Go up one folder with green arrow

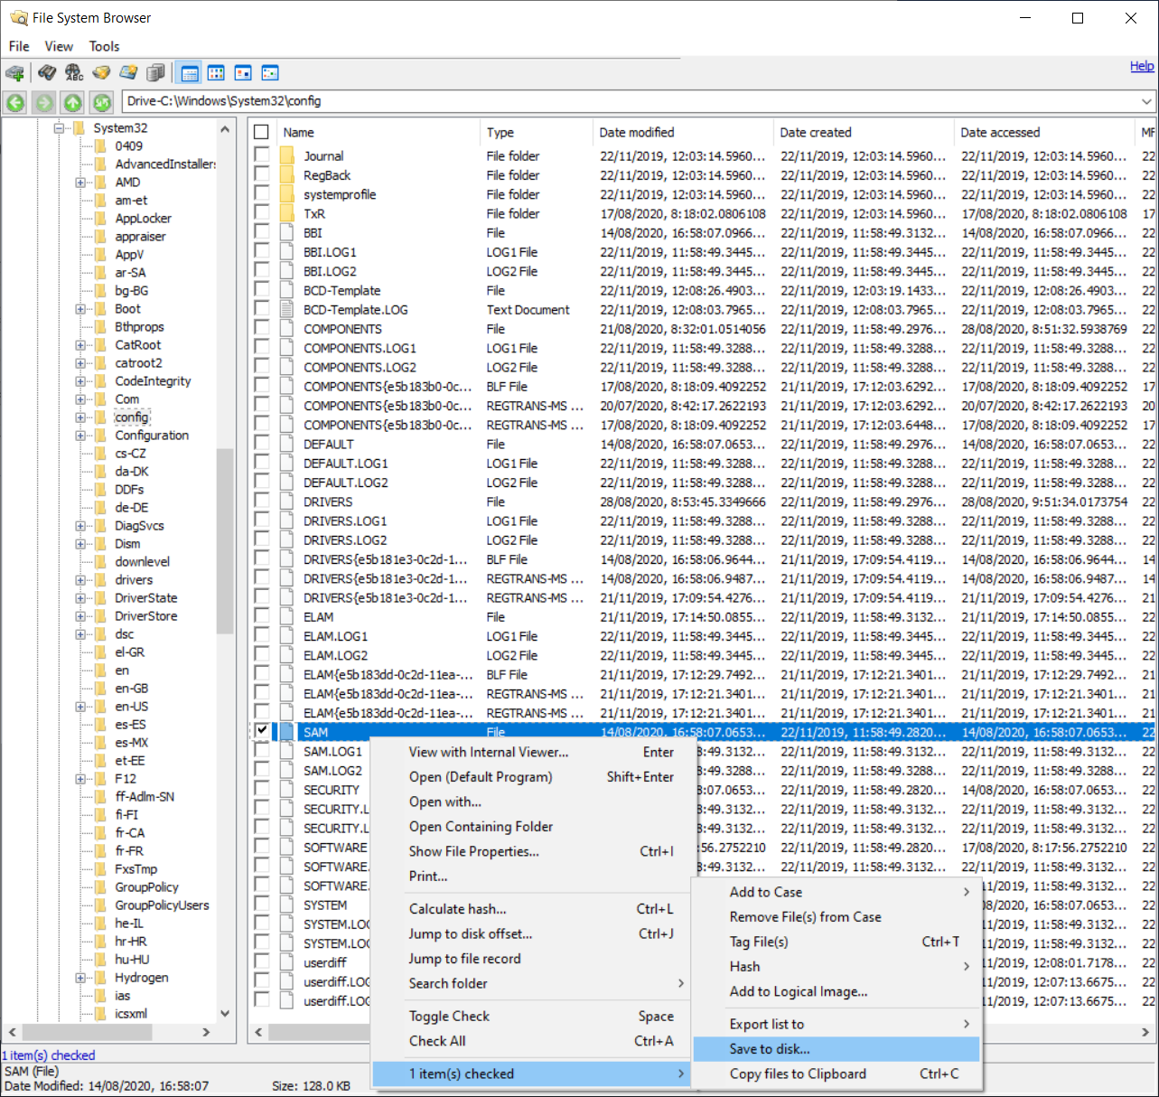(73, 102)
